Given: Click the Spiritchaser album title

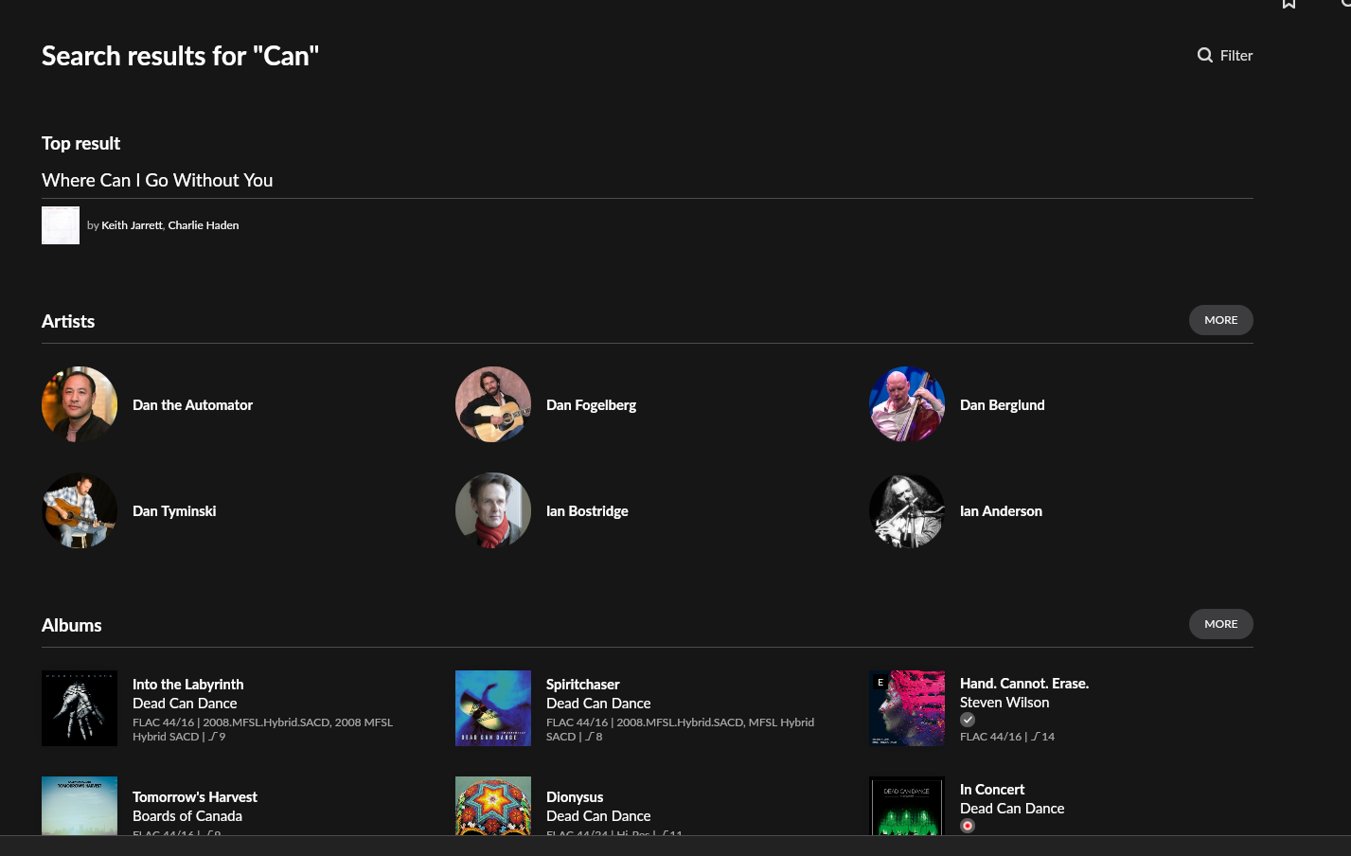Looking at the screenshot, I should (x=582, y=685).
